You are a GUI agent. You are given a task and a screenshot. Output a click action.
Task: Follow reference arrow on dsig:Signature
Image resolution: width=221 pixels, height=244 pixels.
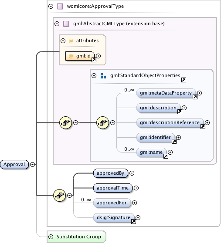click(x=133, y=222)
